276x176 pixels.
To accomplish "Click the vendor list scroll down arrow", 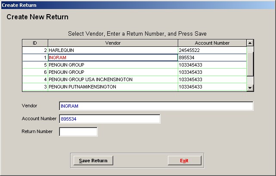I will (x=250, y=88).
